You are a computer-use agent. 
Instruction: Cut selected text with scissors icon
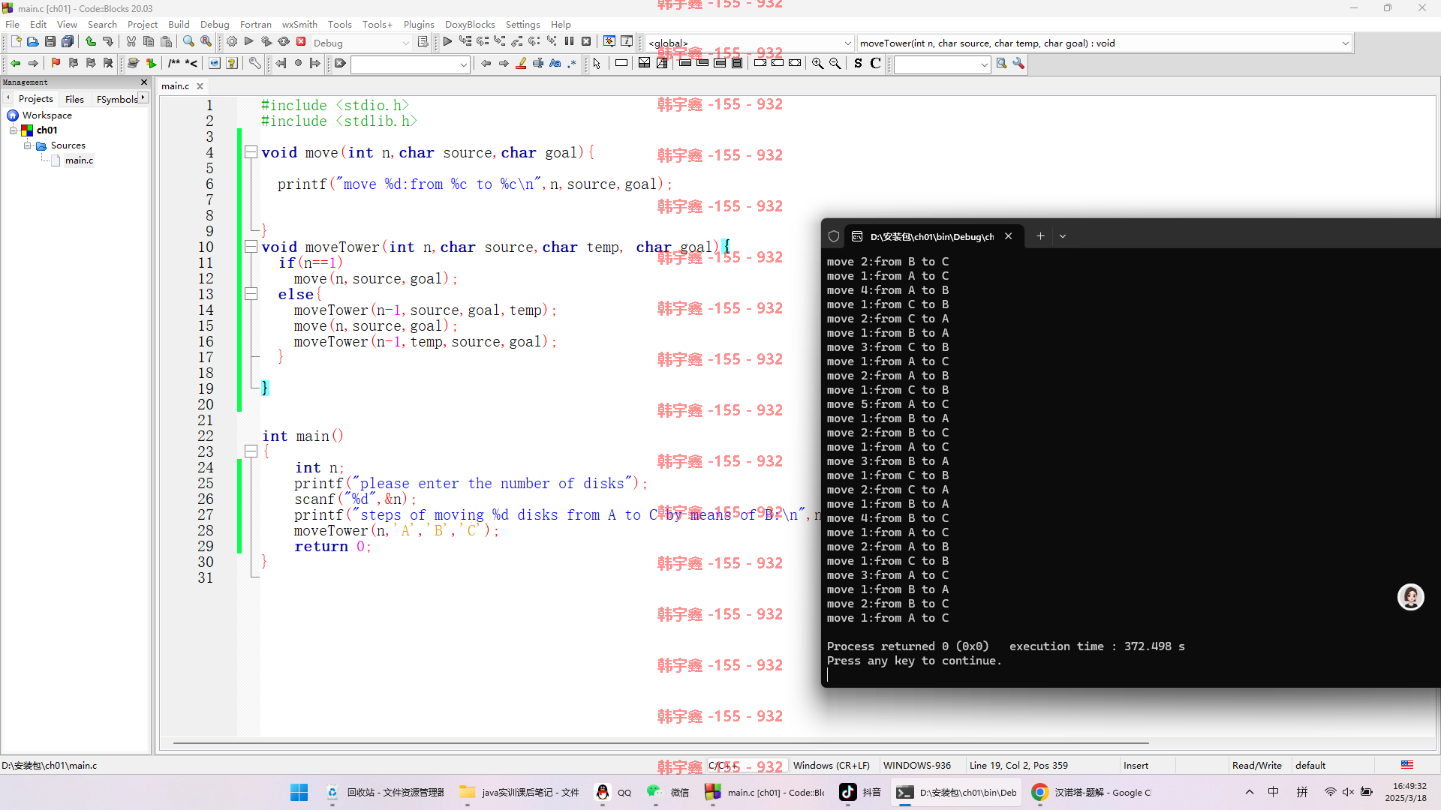coord(131,42)
